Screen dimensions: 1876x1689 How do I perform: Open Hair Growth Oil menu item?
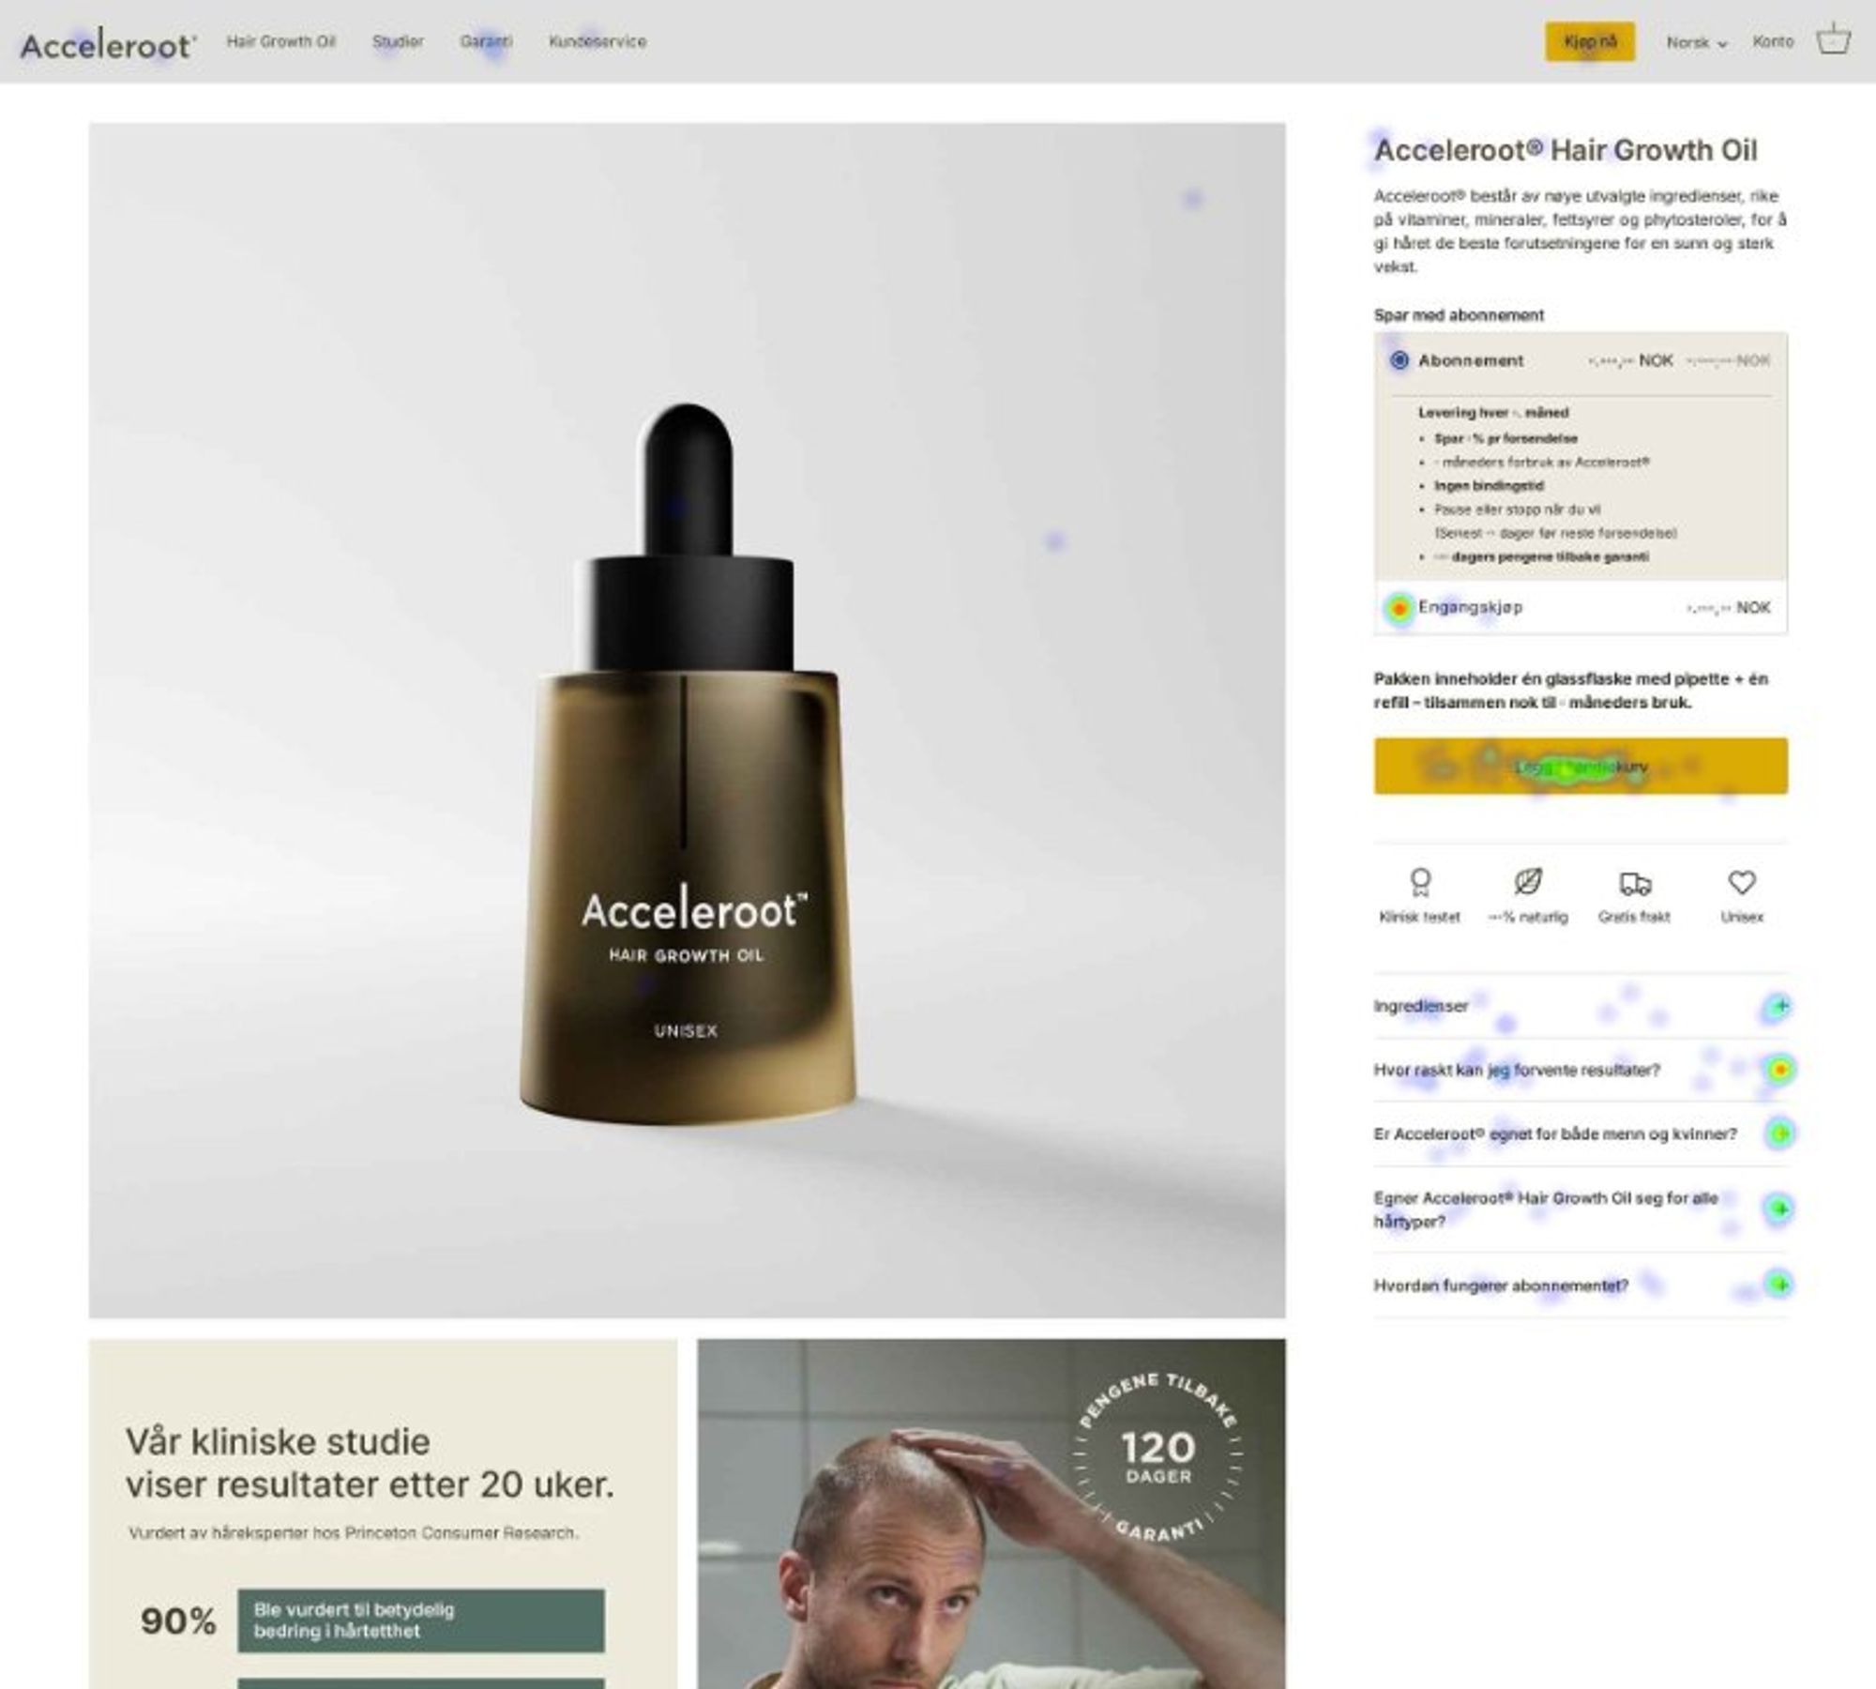280,41
